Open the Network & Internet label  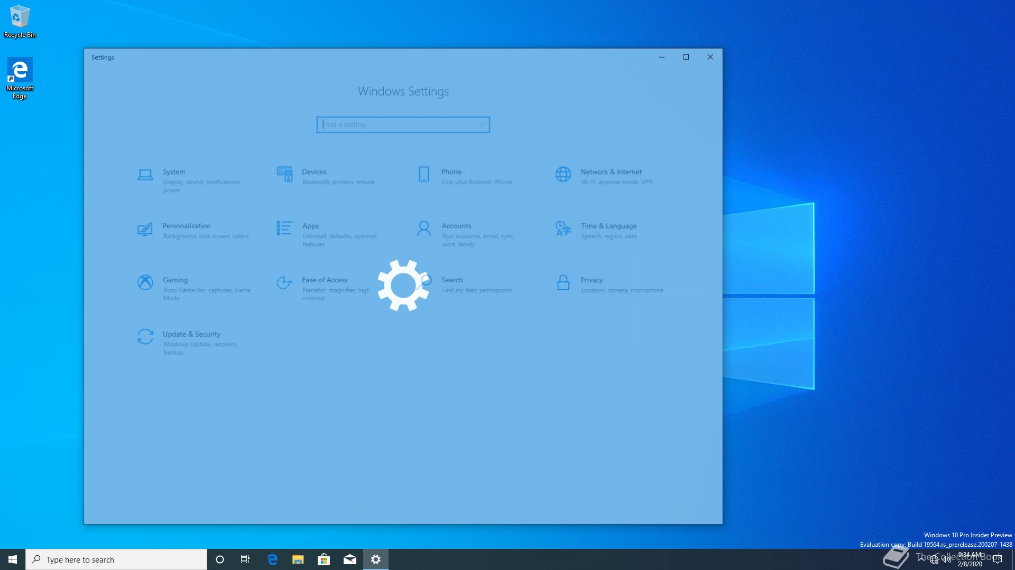(611, 172)
